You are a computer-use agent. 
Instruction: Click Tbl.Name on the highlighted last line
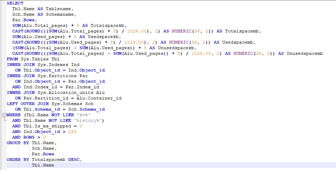[x=43, y=165]
